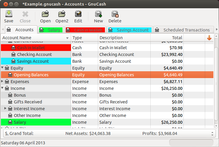Screen dimensions: 219x147
Task: Expand the Expenses account tree
Action: (x=2, y=81)
